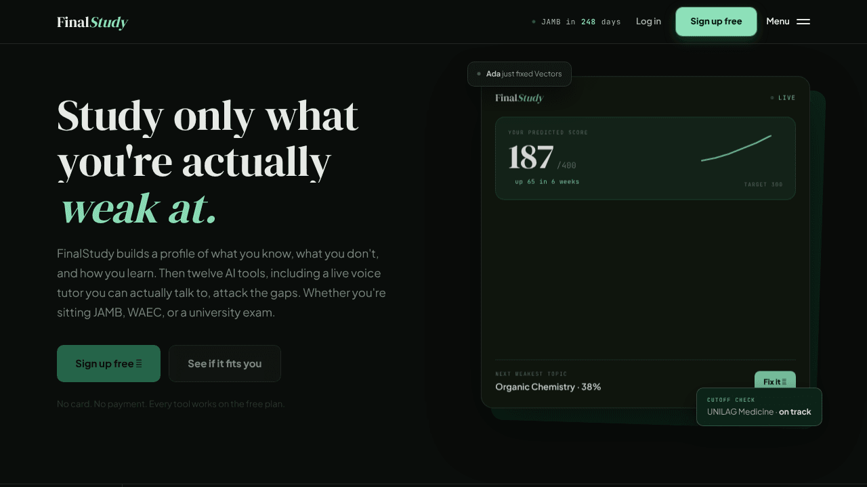This screenshot has width=867, height=487.
Task: Click CUTOFF CHECK label
Action: [x=731, y=400]
